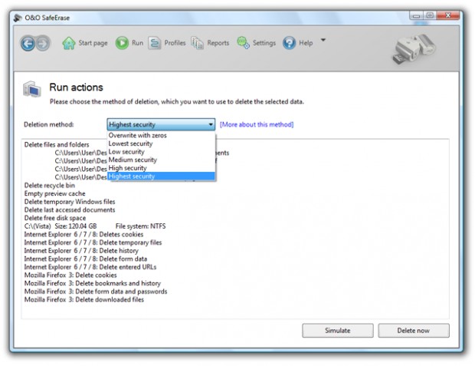Image resolution: width=475 pixels, height=366 pixels.
Task: Click the Run actions heading
Action: coord(76,87)
